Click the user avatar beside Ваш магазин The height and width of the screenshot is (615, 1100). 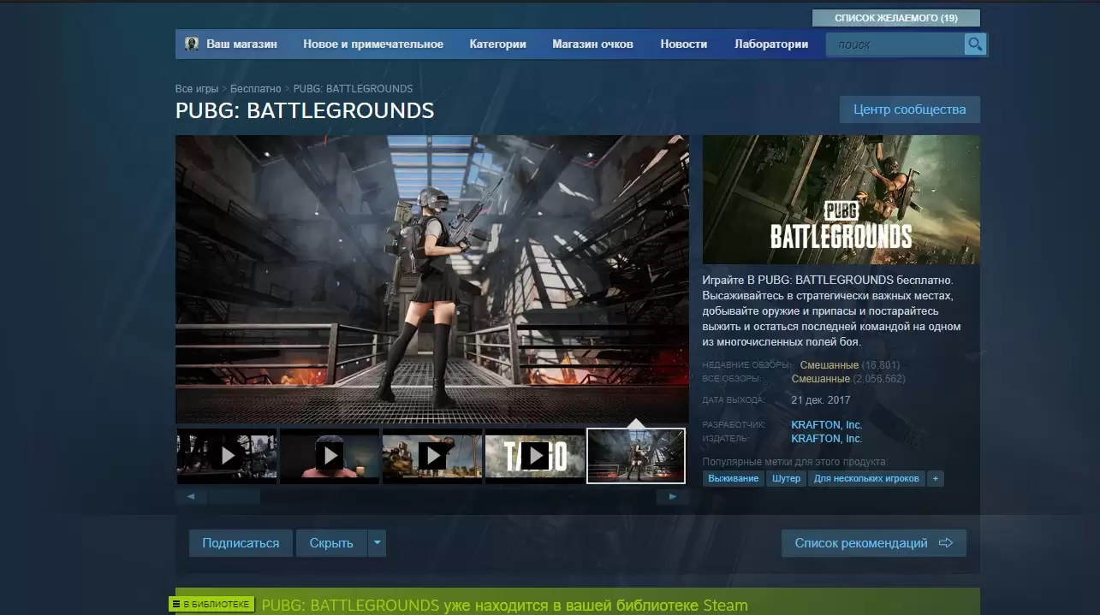click(x=192, y=44)
